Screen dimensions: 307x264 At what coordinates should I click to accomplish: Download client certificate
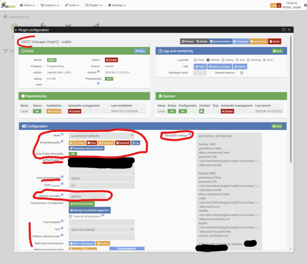(x=86, y=148)
